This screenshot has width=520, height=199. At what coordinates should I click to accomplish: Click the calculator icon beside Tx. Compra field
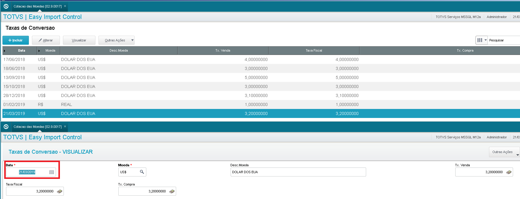[172, 191]
